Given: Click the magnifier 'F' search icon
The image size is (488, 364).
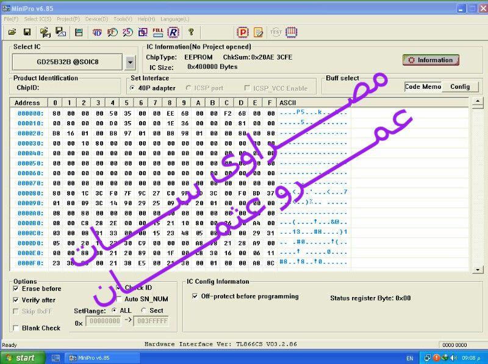Looking at the screenshot, I should (112, 32).
